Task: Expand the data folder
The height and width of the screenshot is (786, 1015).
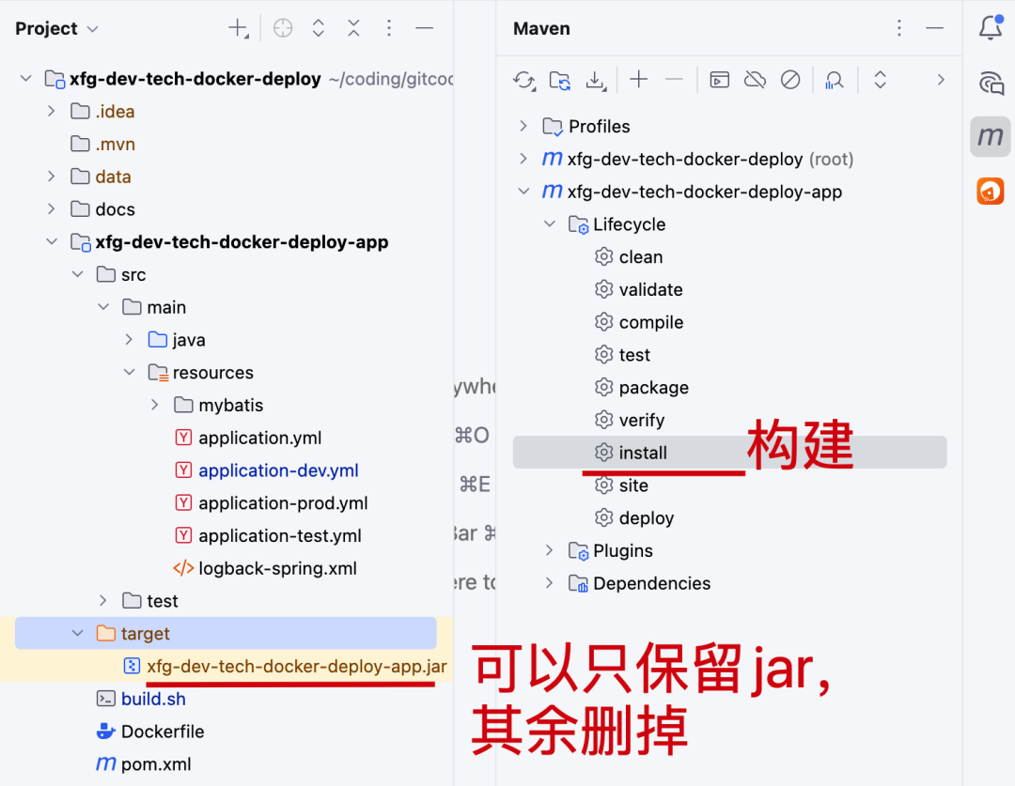Action: [x=52, y=176]
